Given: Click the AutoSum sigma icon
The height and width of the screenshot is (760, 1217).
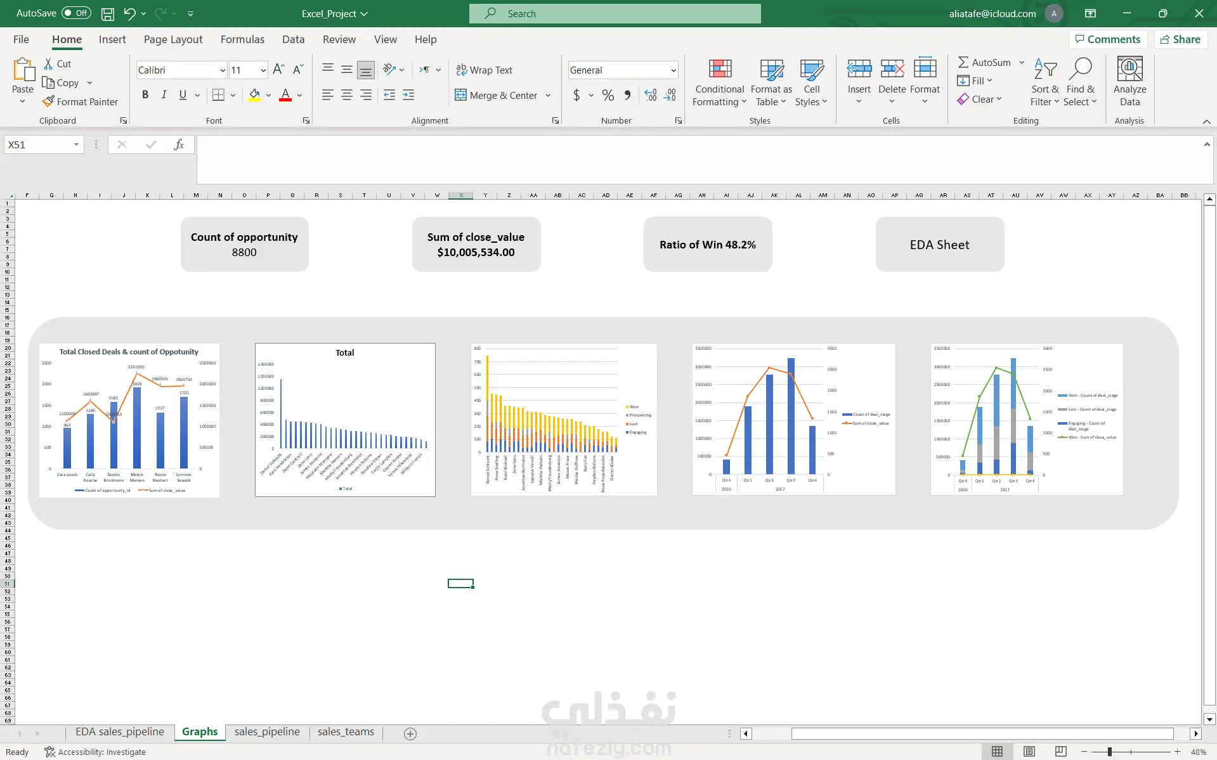Looking at the screenshot, I should point(963,62).
